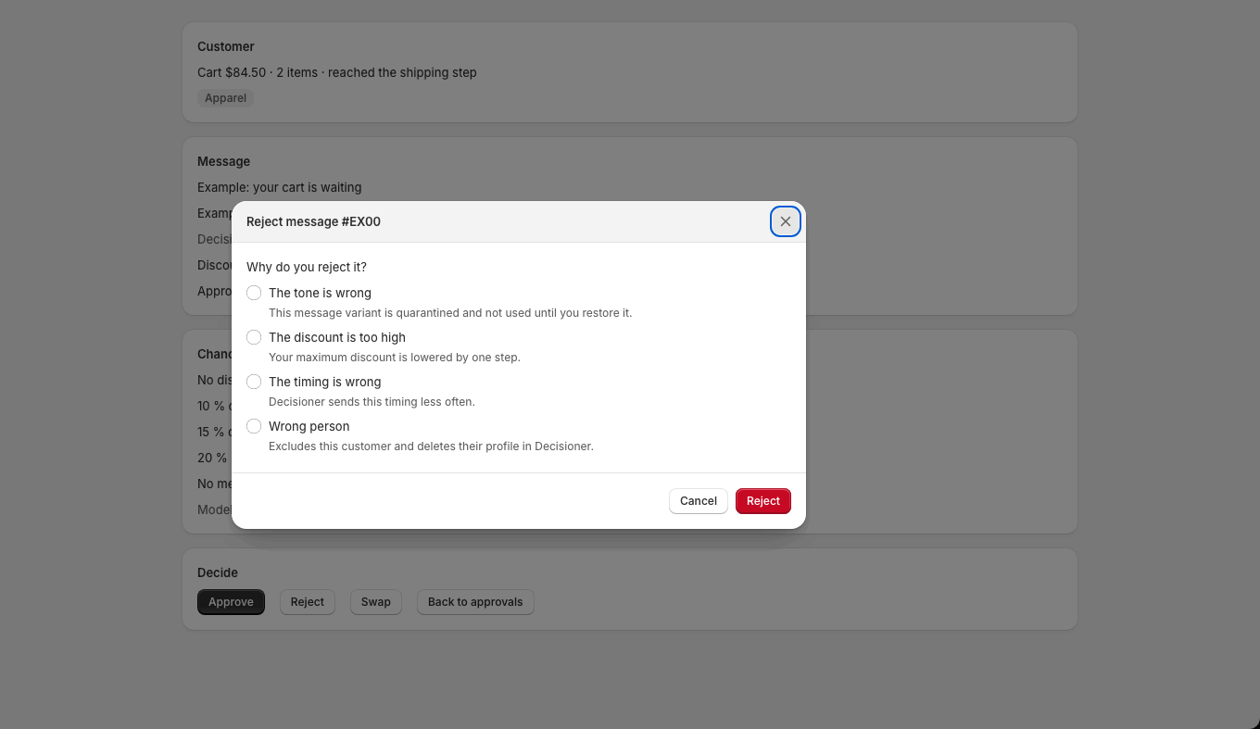This screenshot has width=1260, height=729.
Task: Go back via 'Back to approvals' button
Action: (475, 602)
